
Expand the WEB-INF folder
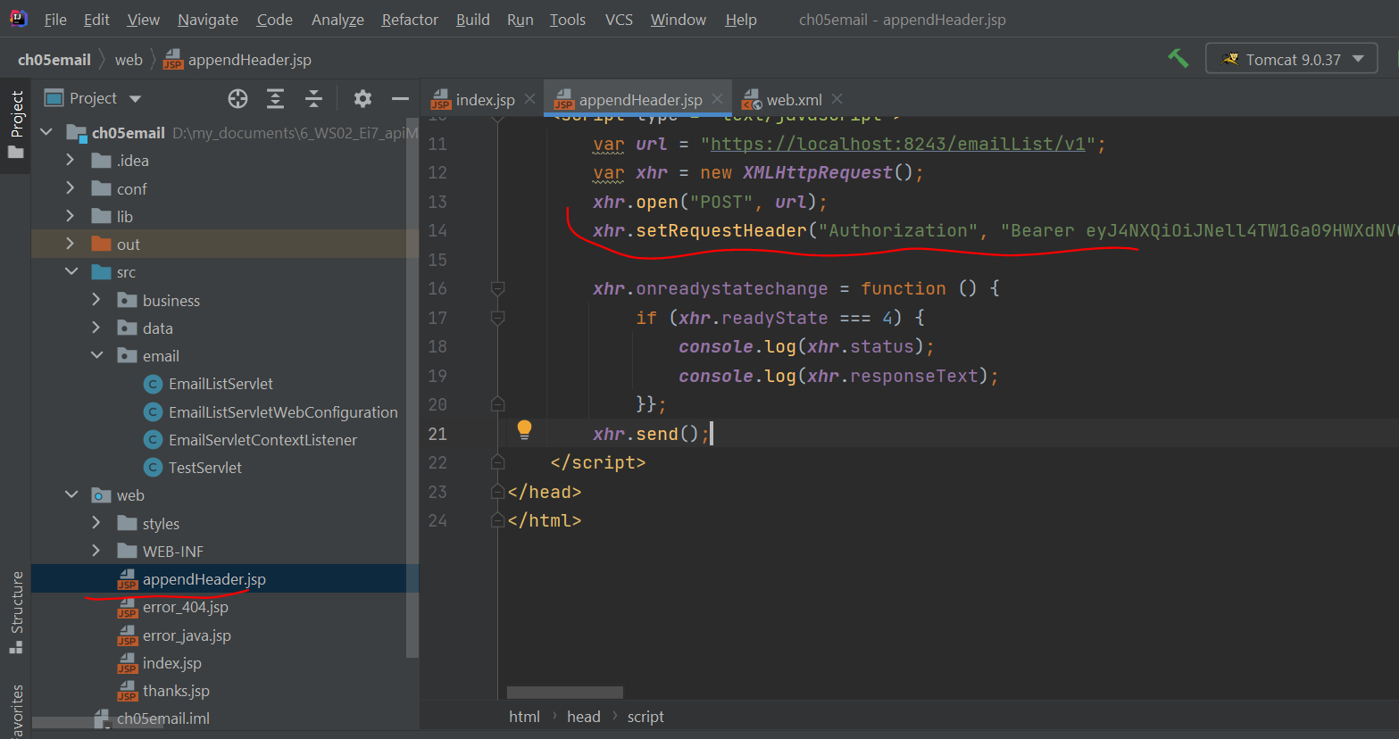(x=96, y=551)
